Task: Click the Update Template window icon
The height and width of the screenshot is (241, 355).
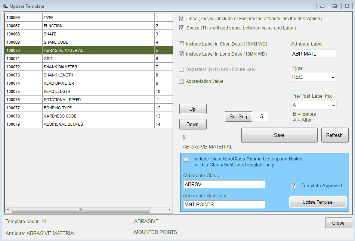Action: pos(4,6)
